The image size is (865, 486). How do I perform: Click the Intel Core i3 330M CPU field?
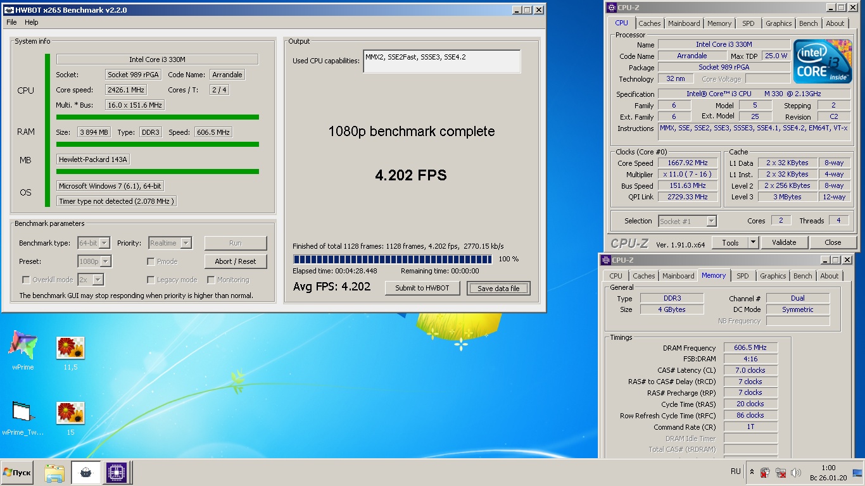[x=157, y=59]
